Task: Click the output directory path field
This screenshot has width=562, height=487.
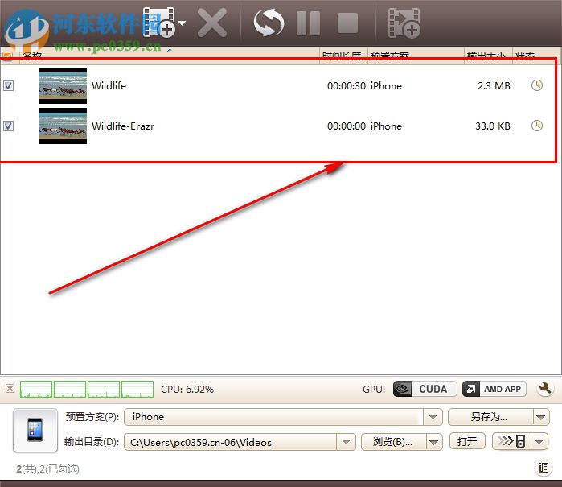Action: [230, 442]
